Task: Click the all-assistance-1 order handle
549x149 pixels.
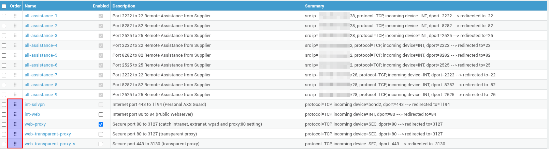Action: click(x=15, y=16)
